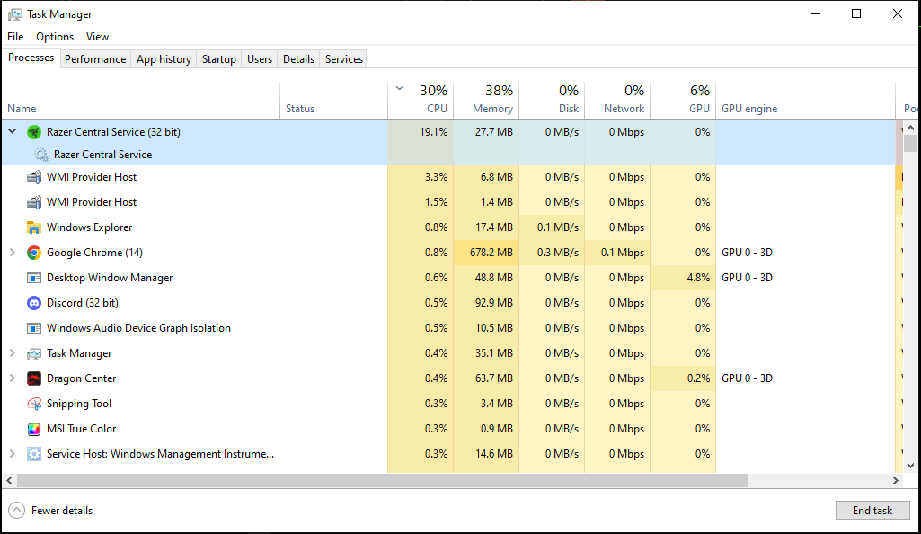
Task: Select the Snipping Tool process name
Action: pyautogui.click(x=79, y=404)
